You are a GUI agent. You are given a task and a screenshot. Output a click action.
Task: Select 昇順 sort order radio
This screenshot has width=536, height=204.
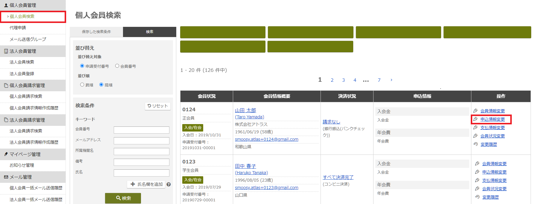tap(82, 85)
